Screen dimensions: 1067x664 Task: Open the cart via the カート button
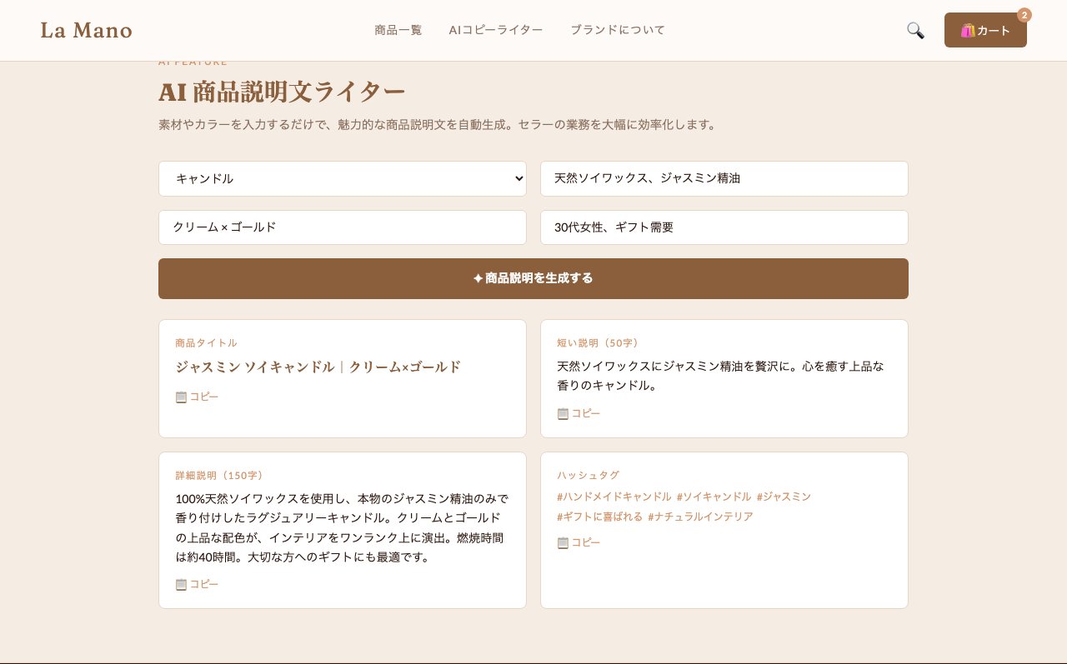985,30
